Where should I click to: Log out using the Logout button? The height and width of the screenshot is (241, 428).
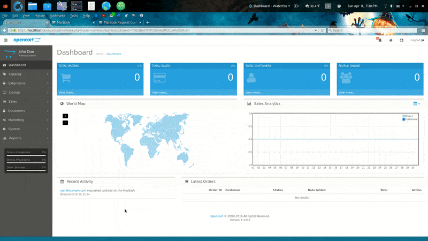pyautogui.click(x=417, y=40)
